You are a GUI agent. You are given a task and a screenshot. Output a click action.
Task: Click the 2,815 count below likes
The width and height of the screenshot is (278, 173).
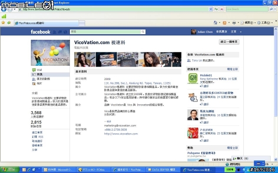coord(36,122)
